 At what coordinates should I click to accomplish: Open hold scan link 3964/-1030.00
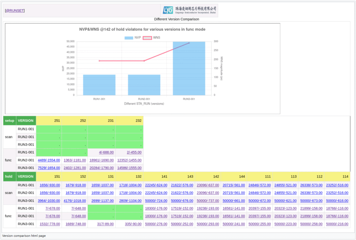pyautogui.click(x=49, y=200)
